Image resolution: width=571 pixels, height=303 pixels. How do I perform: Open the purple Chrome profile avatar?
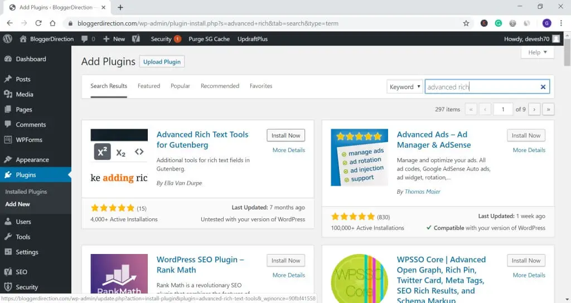coord(546,23)
